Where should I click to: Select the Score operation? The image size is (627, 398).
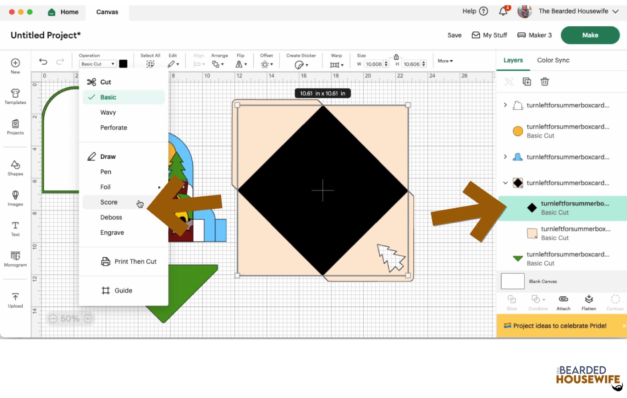[x=123, y=202]
